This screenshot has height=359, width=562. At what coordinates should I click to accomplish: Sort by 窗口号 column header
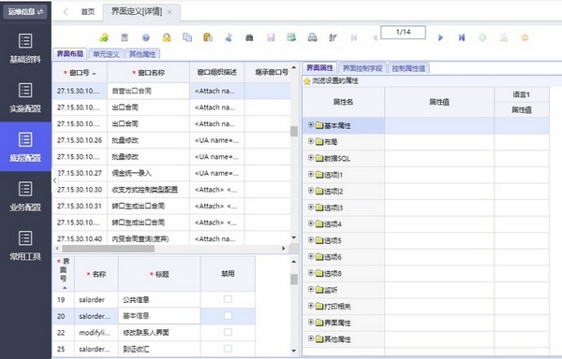[x=80, y=73]
